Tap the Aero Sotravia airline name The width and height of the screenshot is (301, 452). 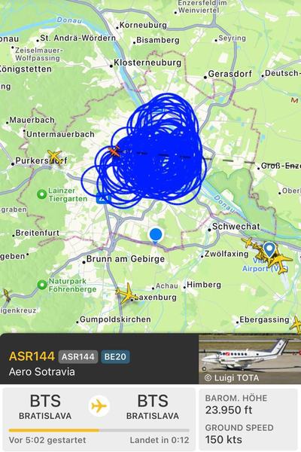click(42, 371)
